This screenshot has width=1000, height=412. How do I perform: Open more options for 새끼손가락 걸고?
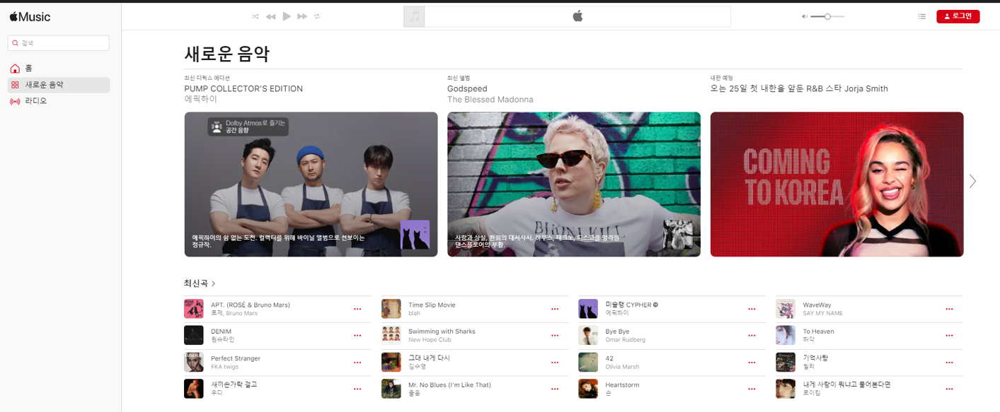[x=357, y=389]
